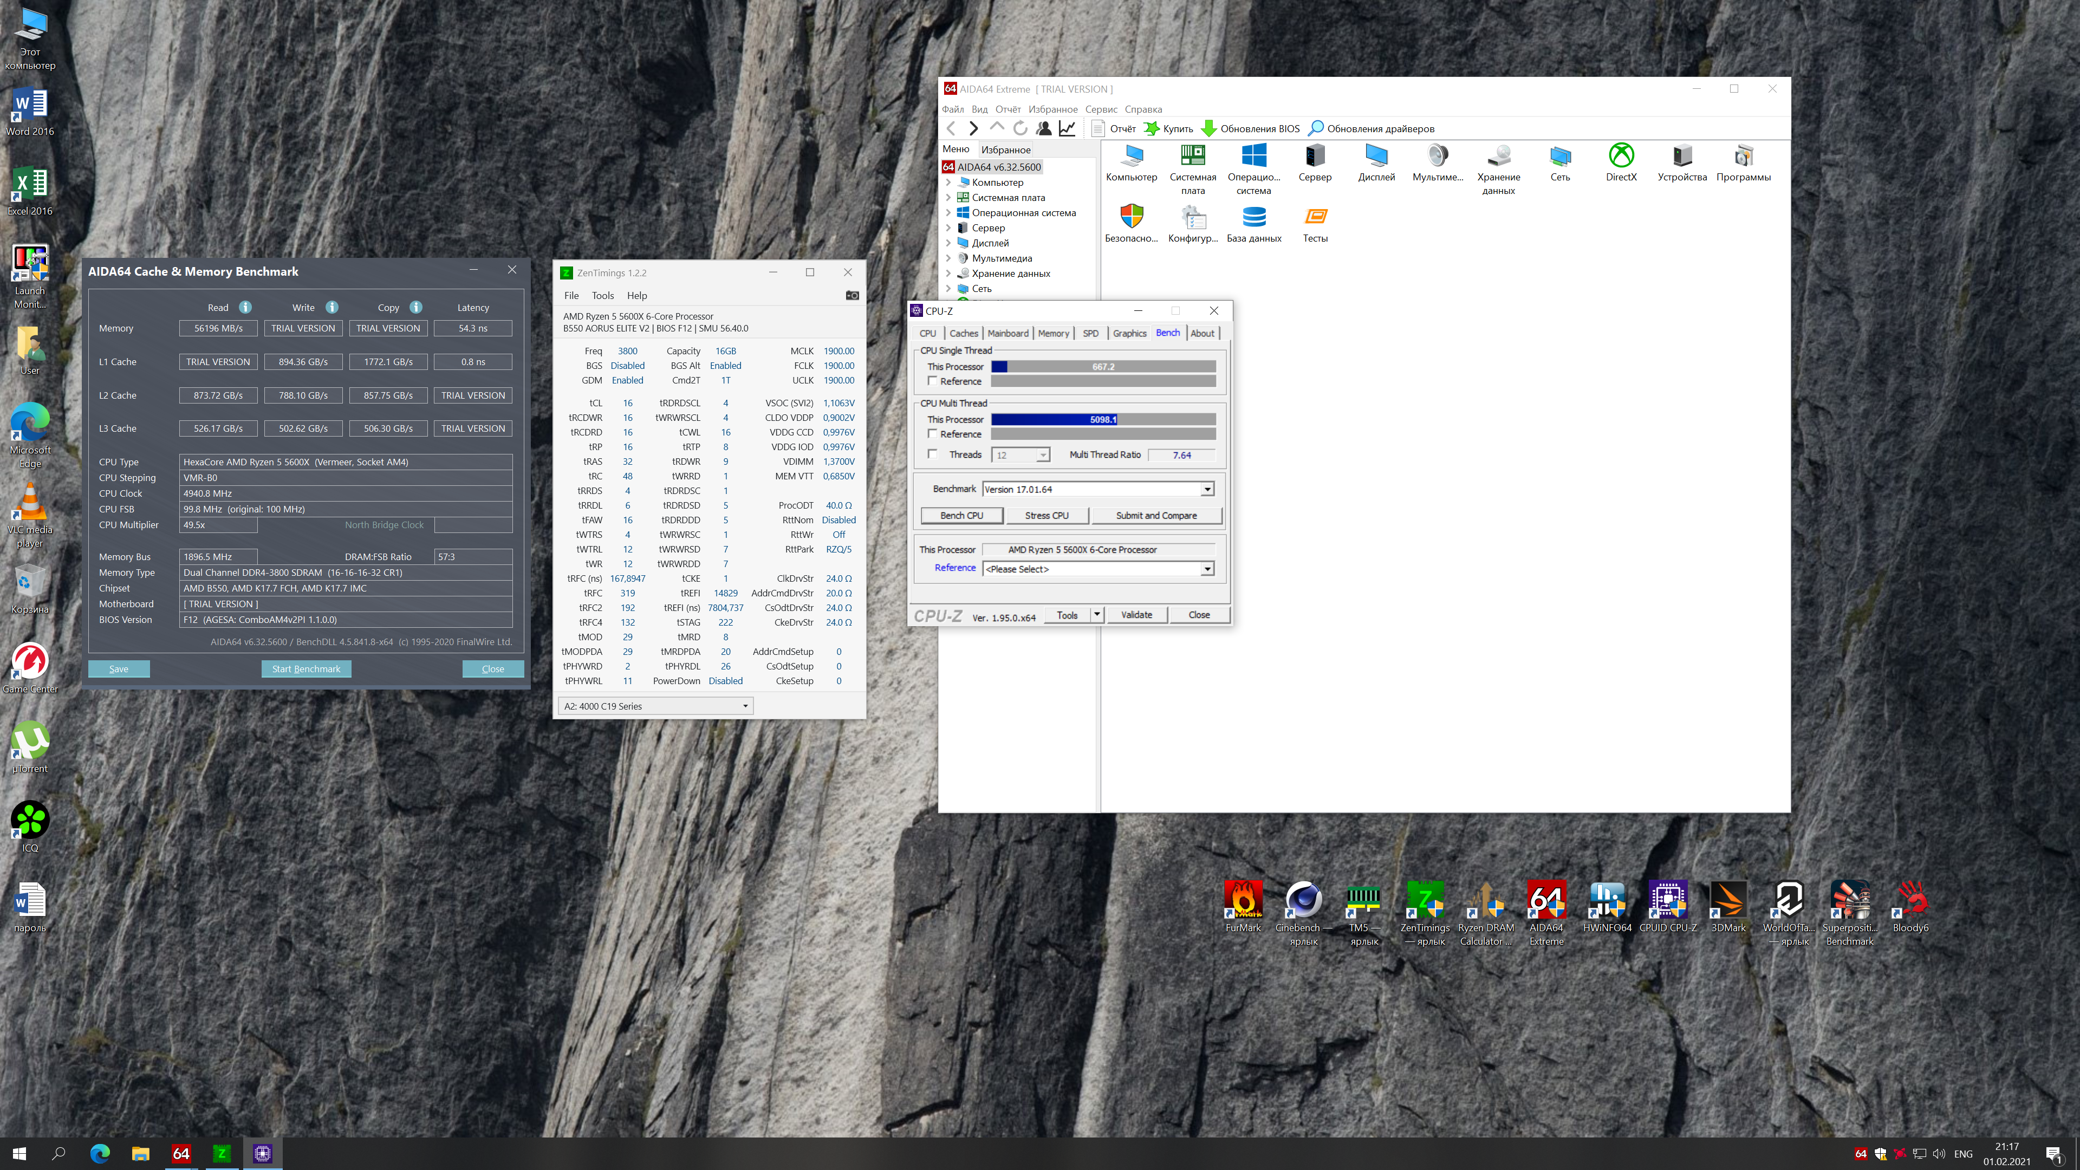Click the info icon next to Read
Image resolution: width=2080 pixels, height=1170 pixels.
click(245, 308)
